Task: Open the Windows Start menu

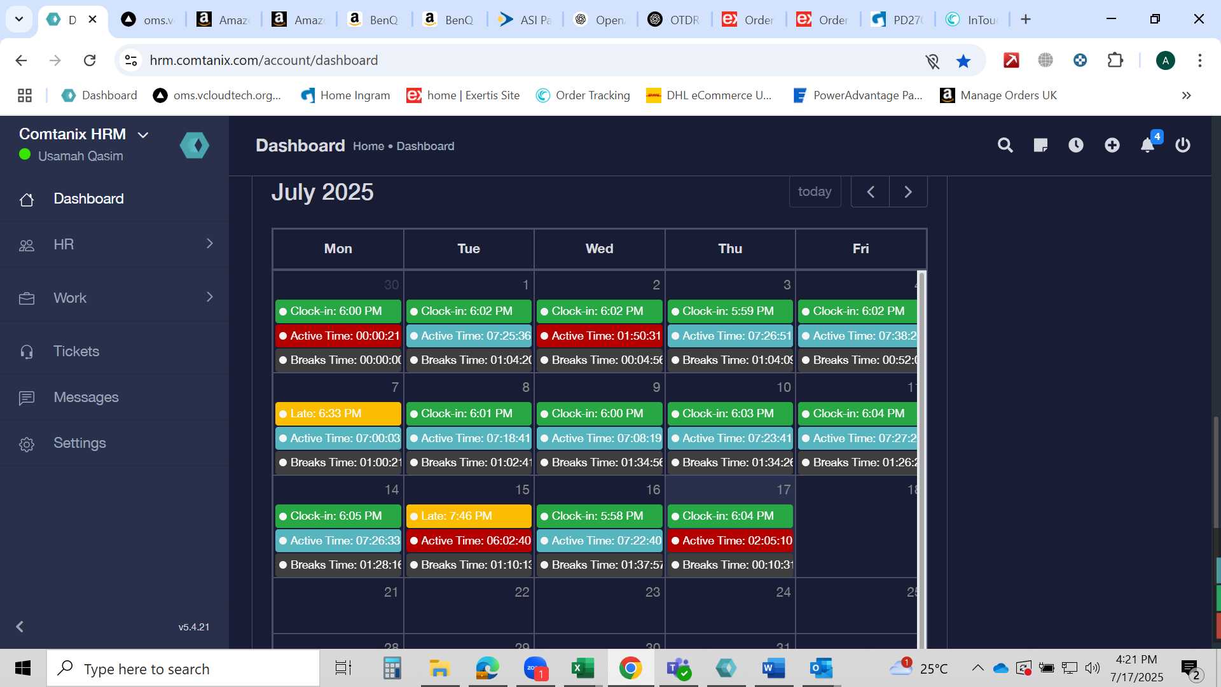Action: (23, 669)
